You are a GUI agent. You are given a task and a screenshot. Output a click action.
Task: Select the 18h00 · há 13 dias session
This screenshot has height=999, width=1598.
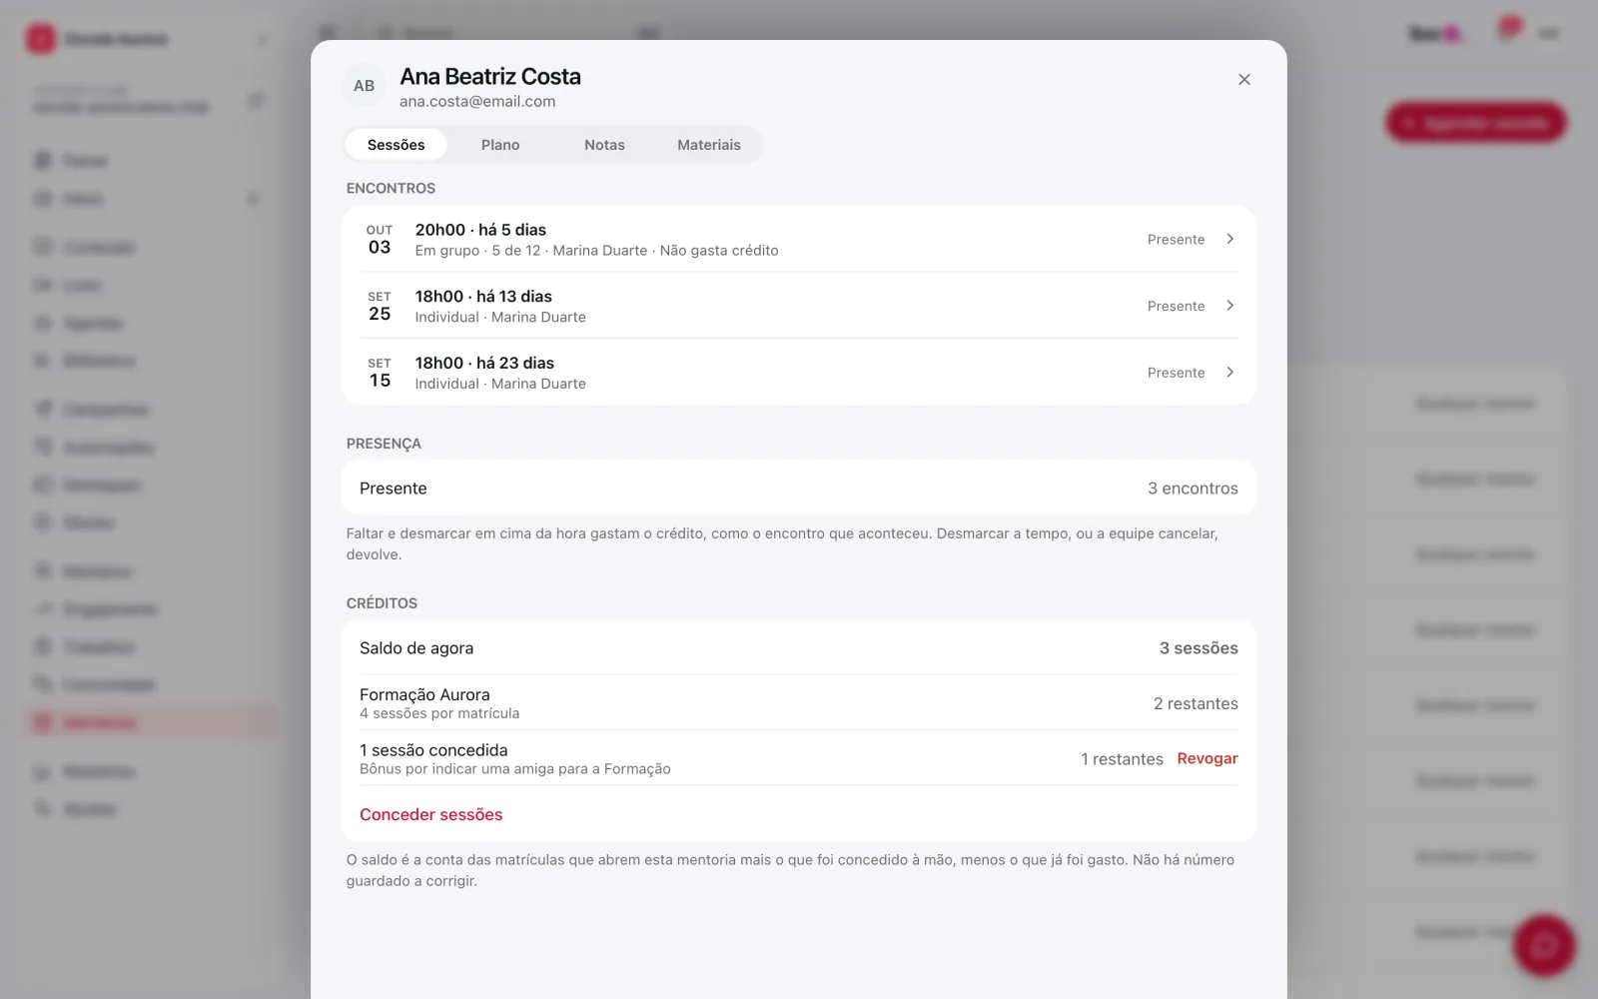pos(483,297)
